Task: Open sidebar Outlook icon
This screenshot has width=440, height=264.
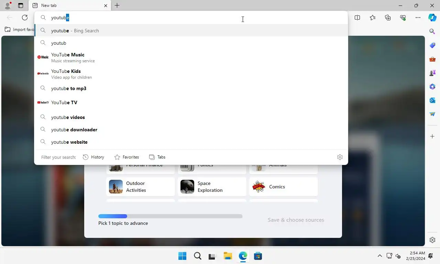Action: [x=432, y=100]
